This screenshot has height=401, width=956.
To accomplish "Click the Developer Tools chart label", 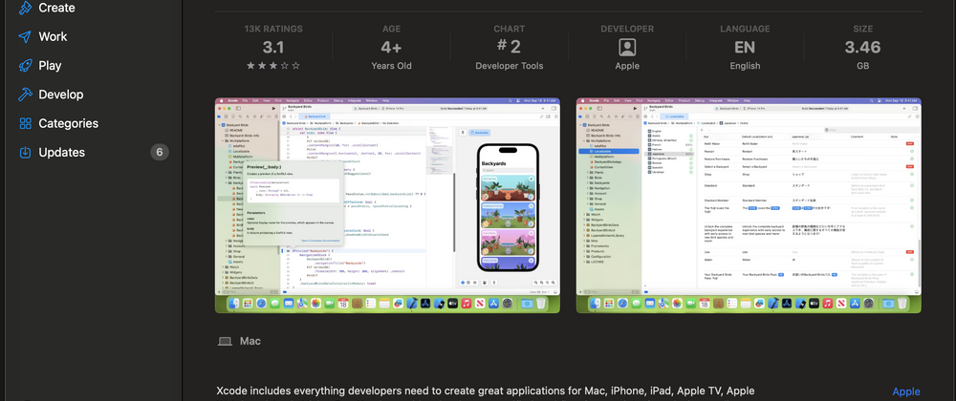I will (x=509, y=67).
